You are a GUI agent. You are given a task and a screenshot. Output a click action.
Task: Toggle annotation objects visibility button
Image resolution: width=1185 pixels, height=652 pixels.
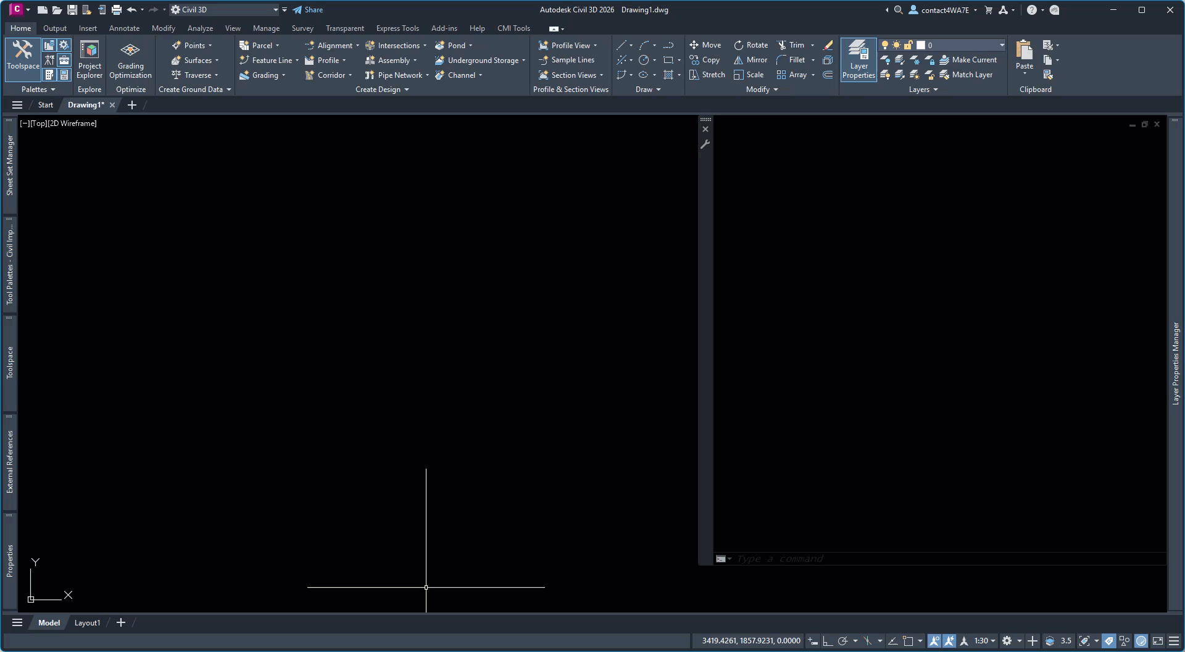pyautogui.click(x=934, y=641)
